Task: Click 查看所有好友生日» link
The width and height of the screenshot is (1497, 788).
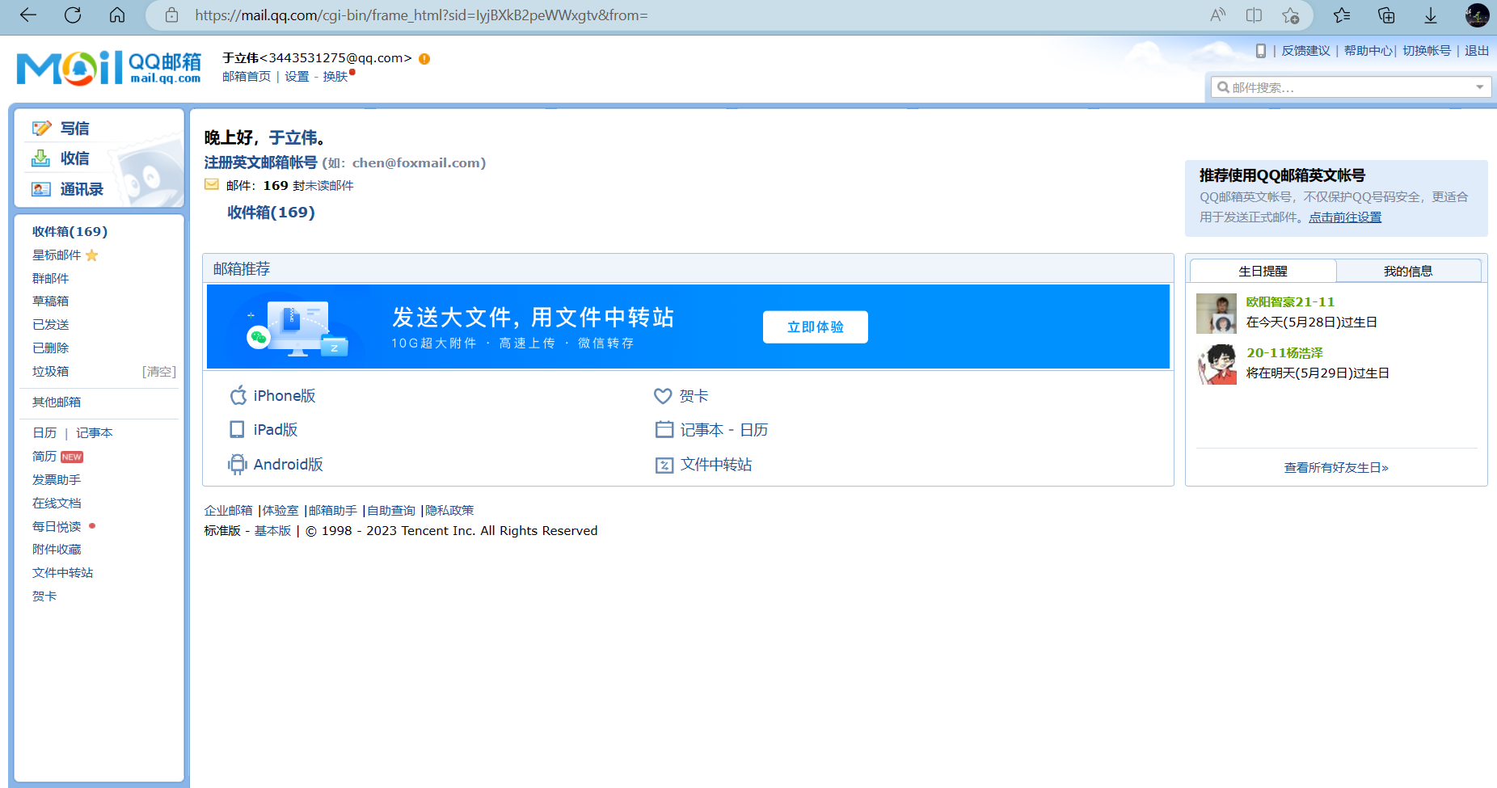Action: coord(1336,468)
